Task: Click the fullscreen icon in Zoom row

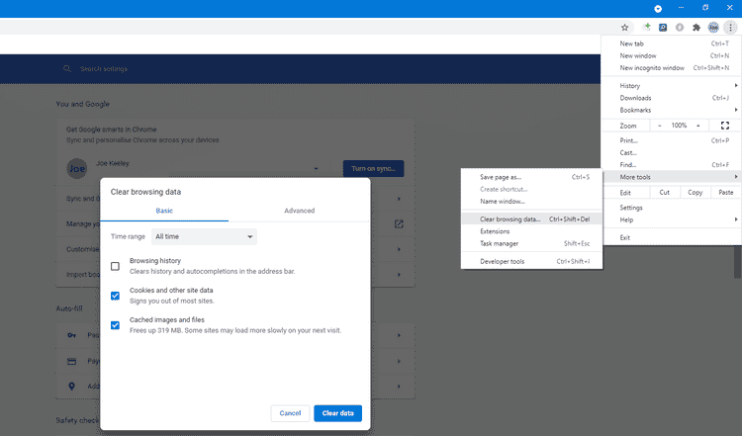Action: [x=724, y=126]
